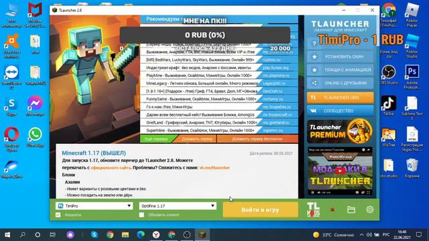Screen dimensions: 429x241
Task: Open notification center icon
Action: (419, 235)
